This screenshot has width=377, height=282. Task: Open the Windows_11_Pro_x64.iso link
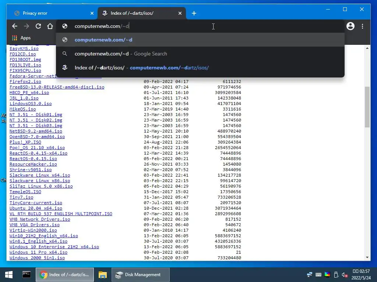(x=38, y=253)
